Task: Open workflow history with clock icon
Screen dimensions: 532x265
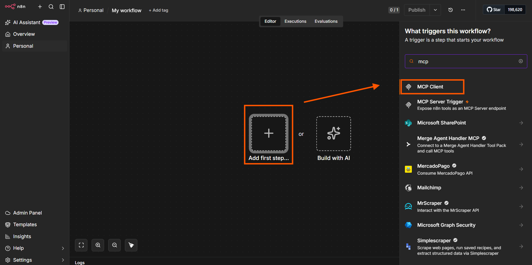Action: coord(451,10)
